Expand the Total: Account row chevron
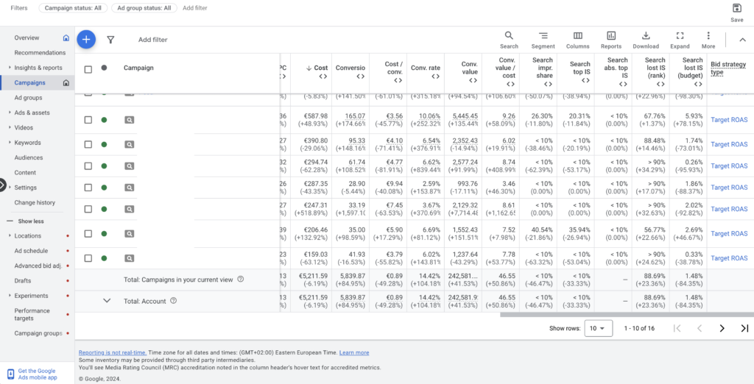 point(107,300)
